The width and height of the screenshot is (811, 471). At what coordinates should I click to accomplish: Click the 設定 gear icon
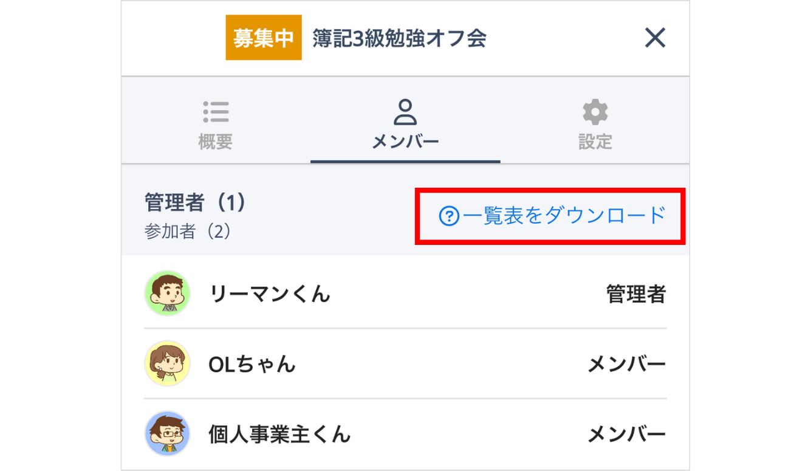(595, 112)
